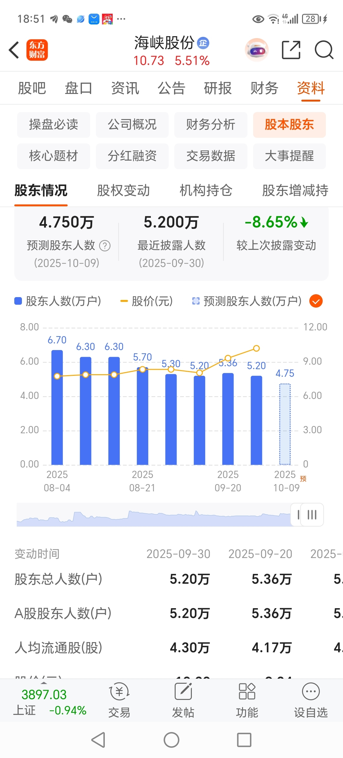The height and width of the screenshot is (758, 343).
Task: Tap 4.30万 in 人均流通股 row
Action: coord(190,648)
